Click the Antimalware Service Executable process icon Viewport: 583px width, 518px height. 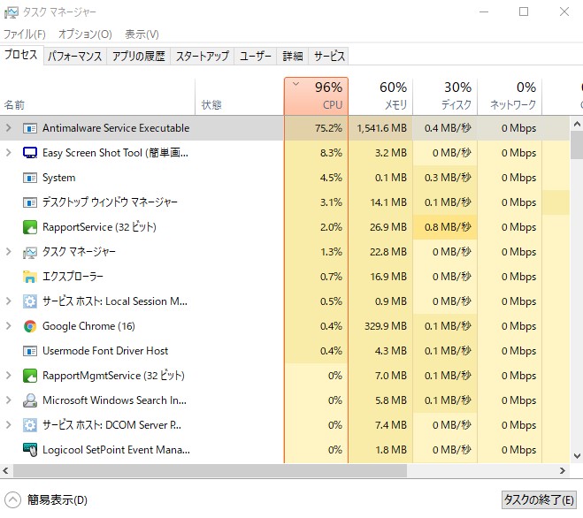(30, 128)
